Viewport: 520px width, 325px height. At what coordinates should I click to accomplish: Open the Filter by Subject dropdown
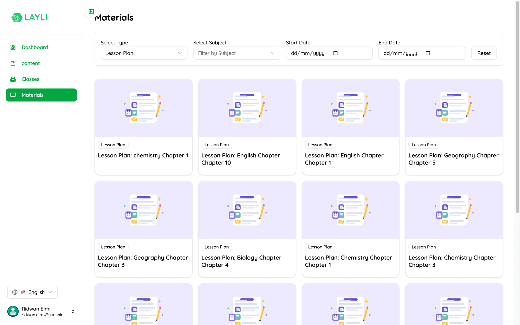point(237,53)
